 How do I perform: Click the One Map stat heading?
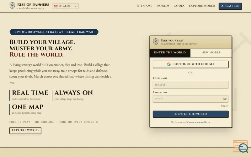(x=28, y=107)
